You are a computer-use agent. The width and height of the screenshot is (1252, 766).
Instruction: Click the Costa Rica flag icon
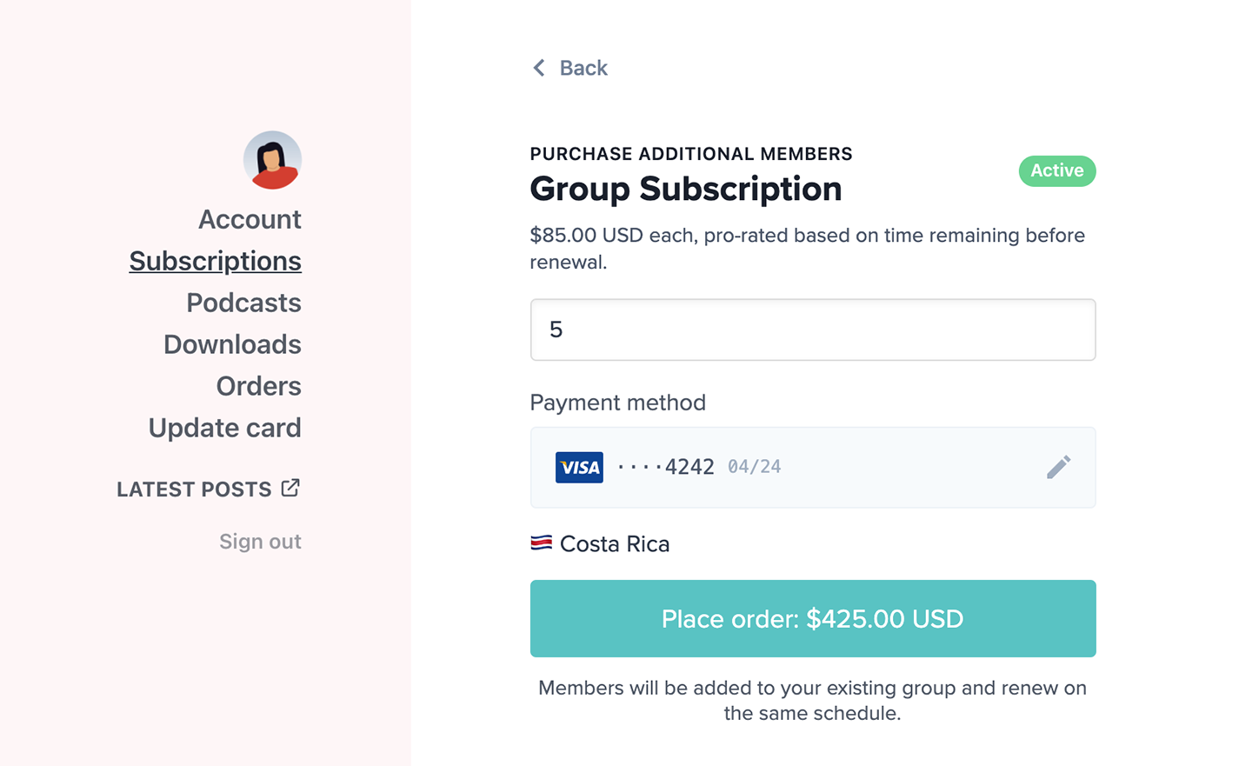pos(541,543)
